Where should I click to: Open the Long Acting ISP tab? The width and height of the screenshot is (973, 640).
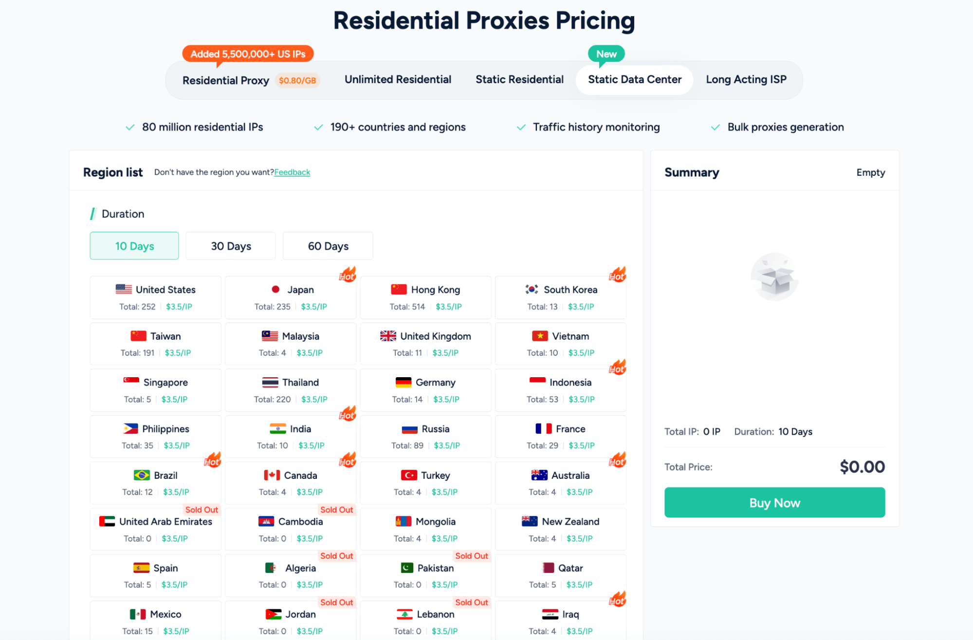pyautogui.click(x=746, y=79)
